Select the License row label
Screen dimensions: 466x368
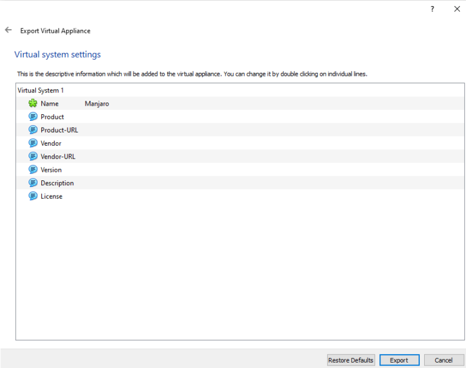[x=52, y=196]
